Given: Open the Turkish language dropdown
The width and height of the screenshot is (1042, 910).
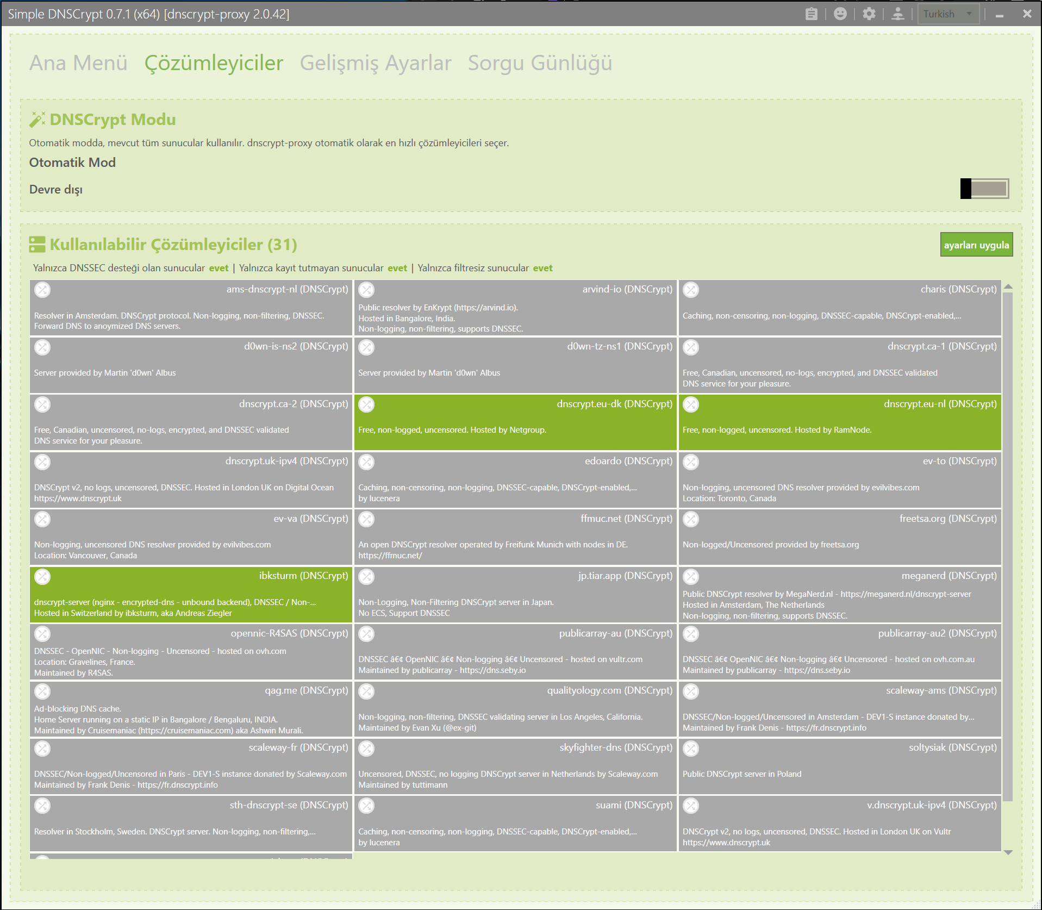Looking at the screenshot, I should (x=949, y=14).
